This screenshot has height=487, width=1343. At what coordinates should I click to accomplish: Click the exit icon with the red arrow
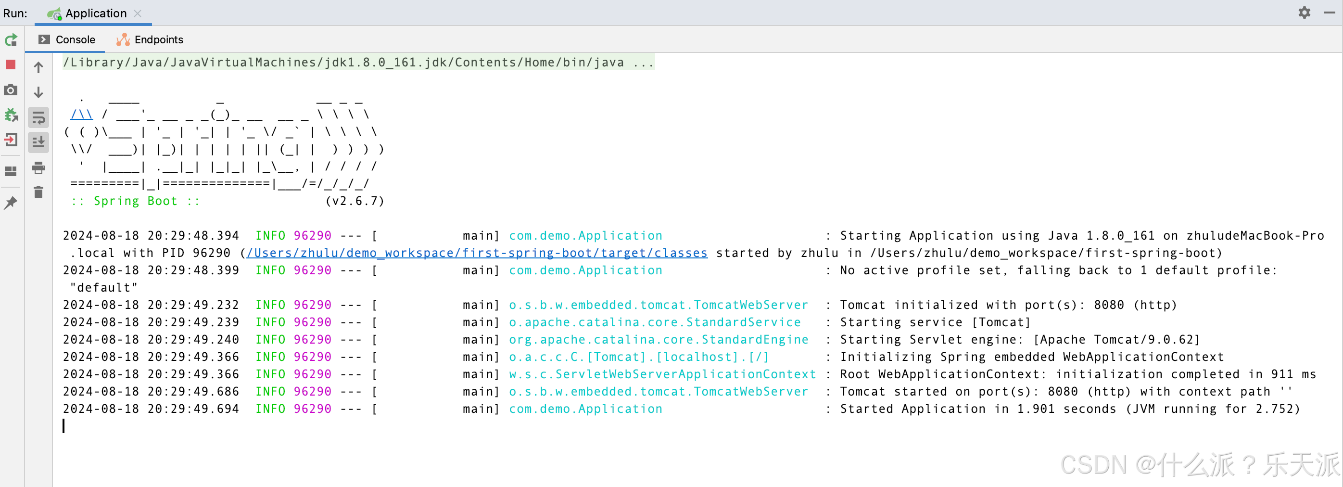point(11,140)
